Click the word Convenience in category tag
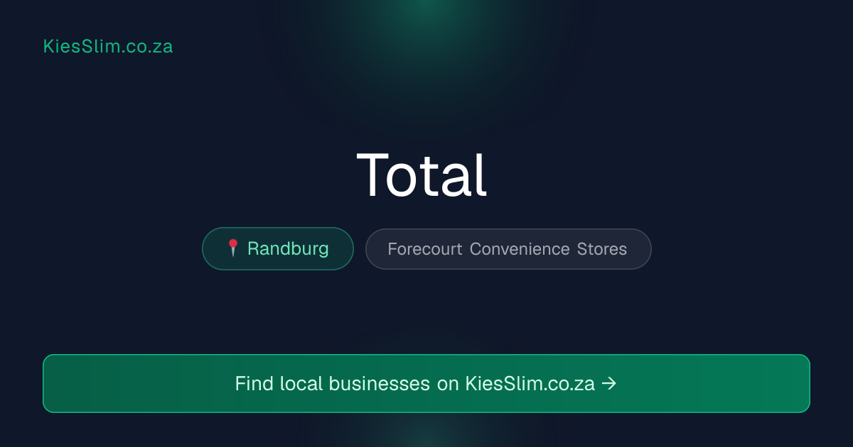The width and height of the screenshot is (853, 447). click(x=520, y=249)
